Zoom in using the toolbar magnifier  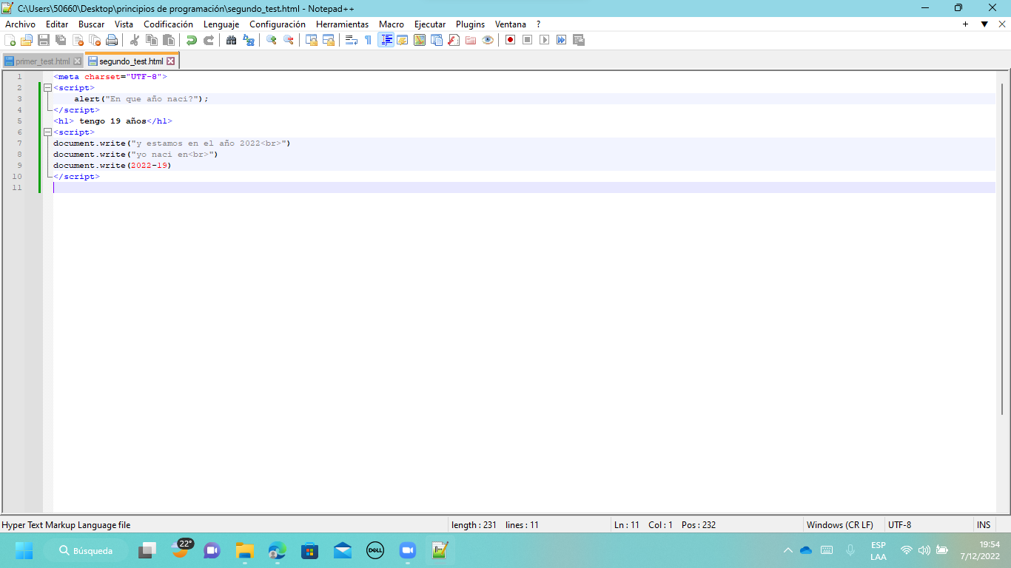click(272, 40)
